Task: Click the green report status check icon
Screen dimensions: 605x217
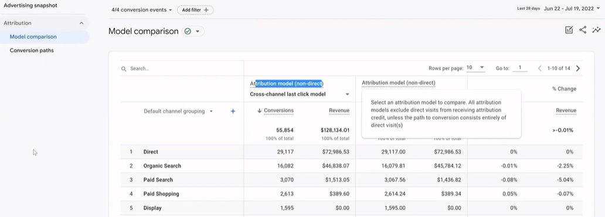Action: [x=188, y=31]
